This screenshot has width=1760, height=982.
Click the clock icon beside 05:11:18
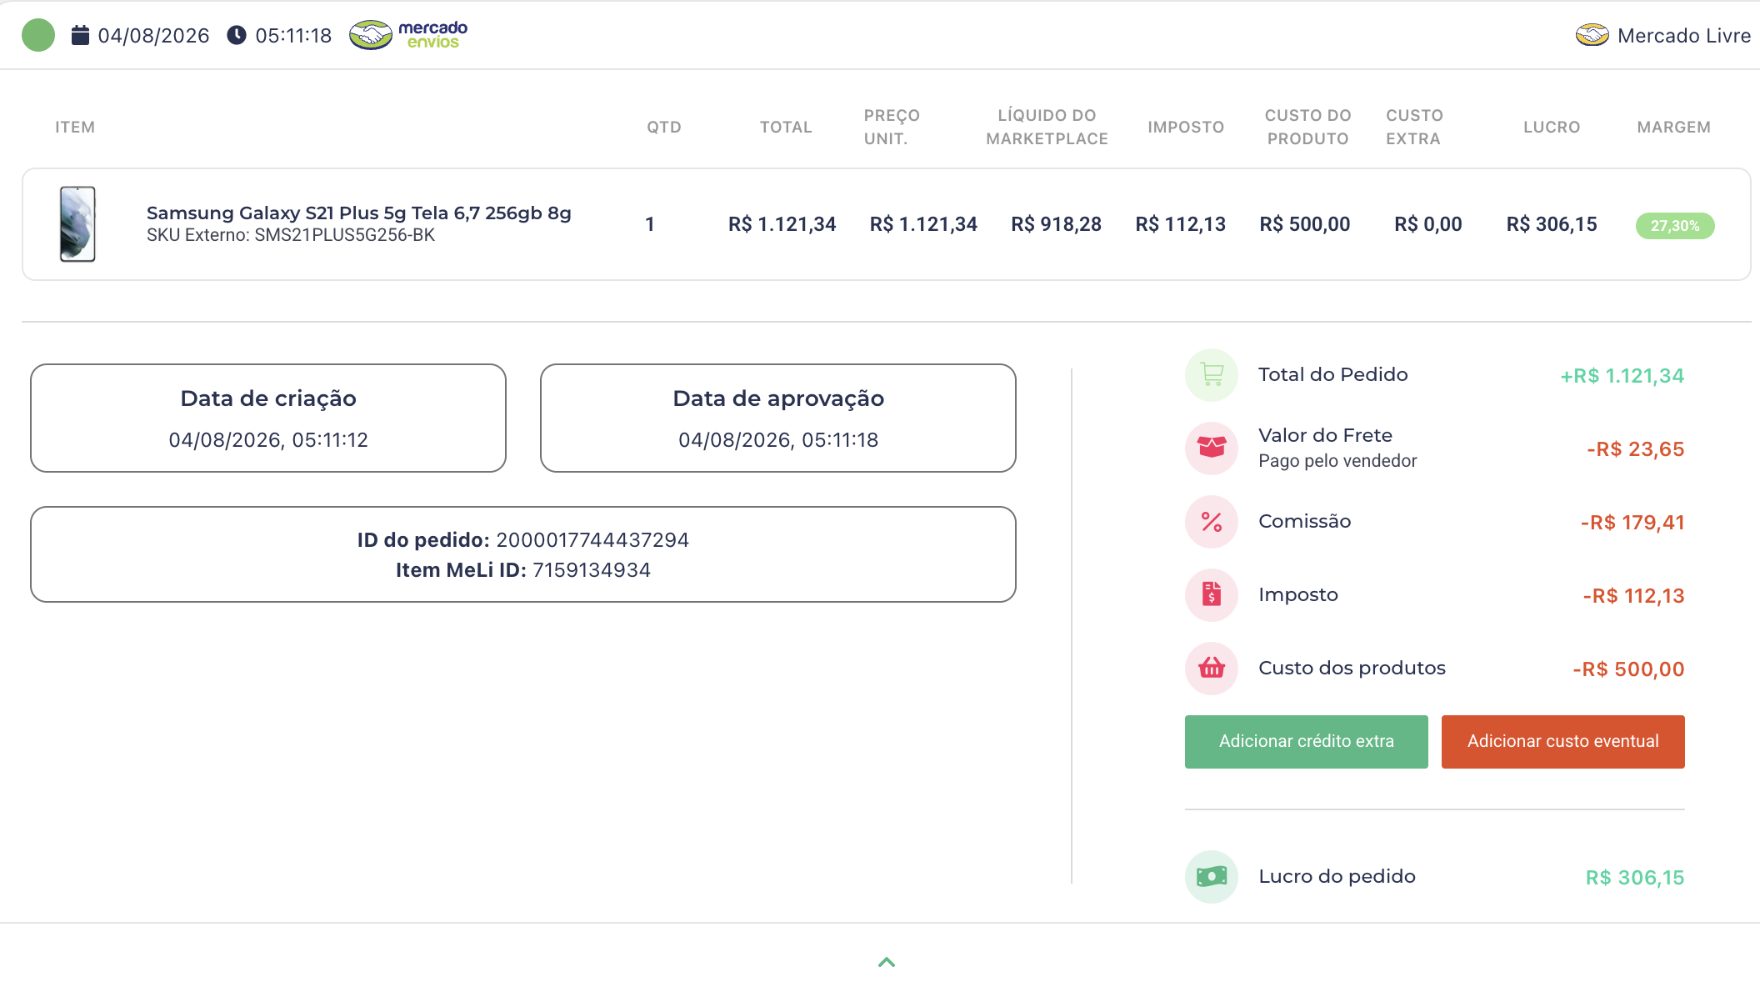click(x=237, y=35)
